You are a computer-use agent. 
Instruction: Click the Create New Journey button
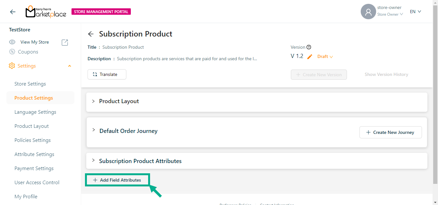tap(390, 132)
